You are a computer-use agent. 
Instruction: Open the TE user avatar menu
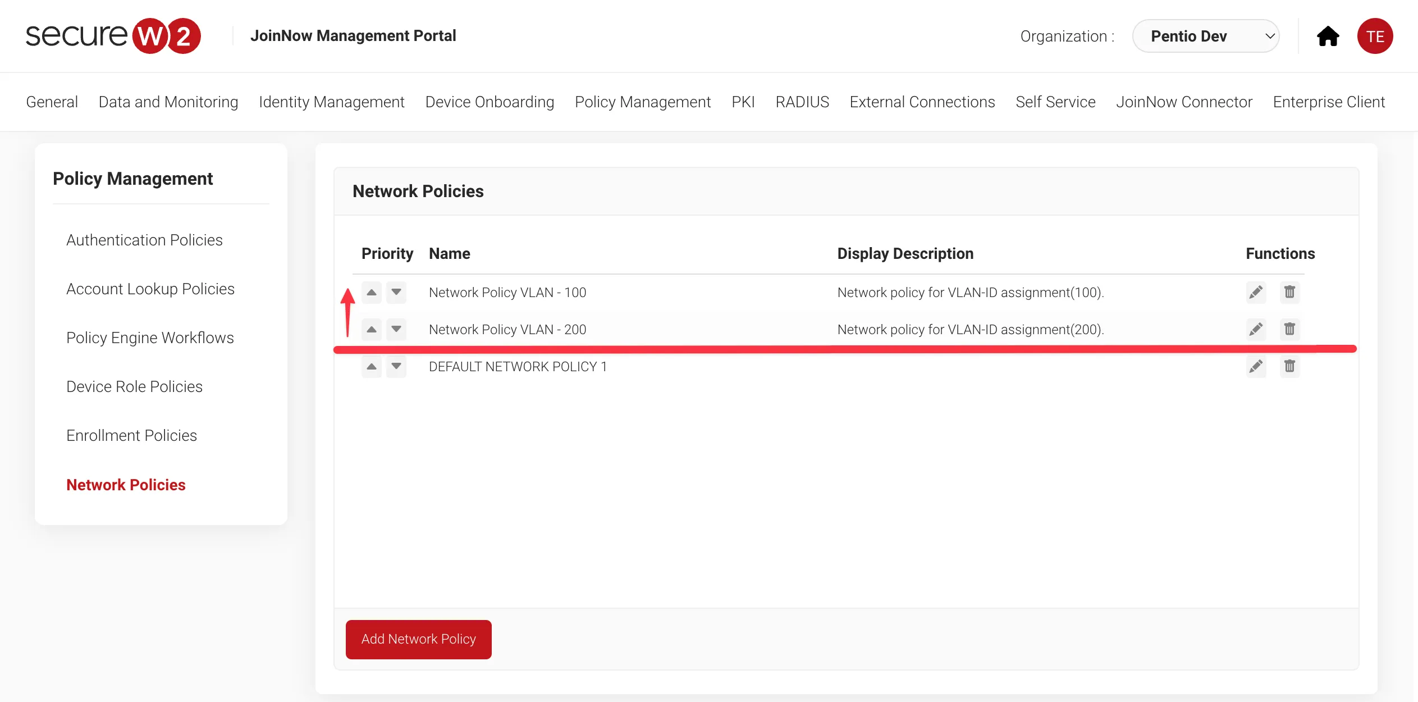[x=1375, y=37]
